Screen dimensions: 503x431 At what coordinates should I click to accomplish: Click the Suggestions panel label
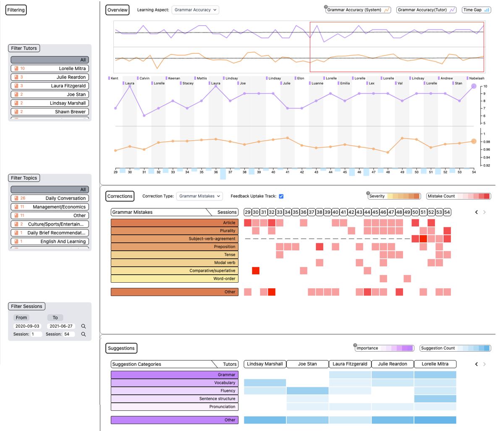[x=121, y=348]
